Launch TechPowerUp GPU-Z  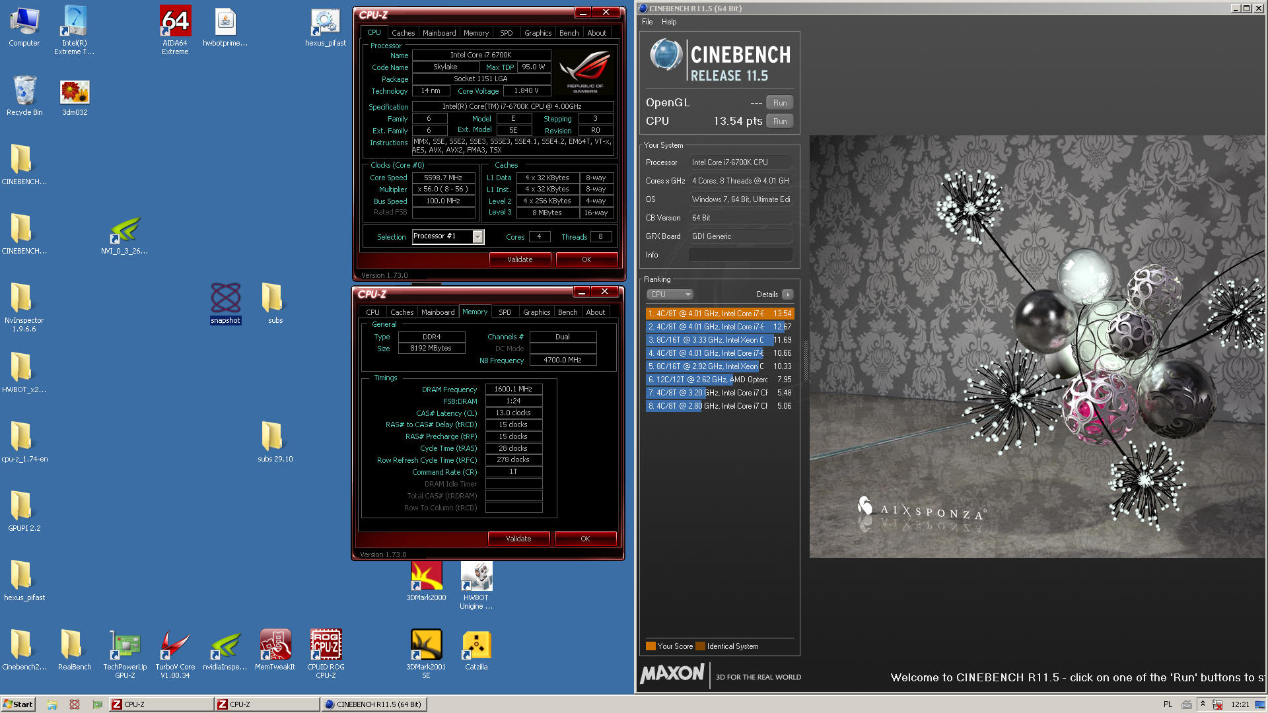point(125,654)
